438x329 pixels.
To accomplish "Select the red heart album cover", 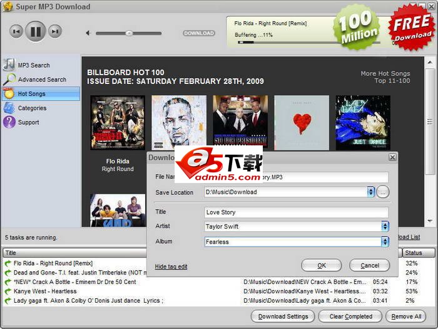I will 302,123.
